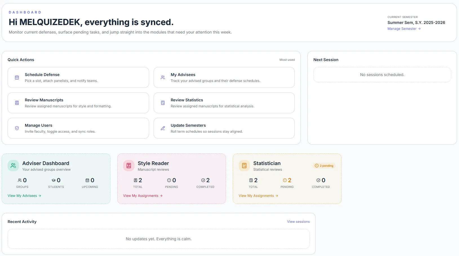Click the Completed check icon in Style Reader

point(203,180)
